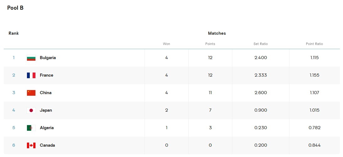Click the Rank column header
Screen dimensions: 343x157
click(x=13, y=33)
